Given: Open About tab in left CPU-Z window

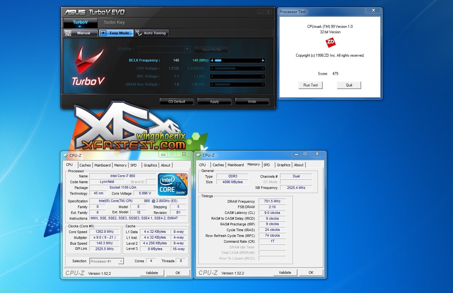Looking at the screenshot, I should coord(166,165).
